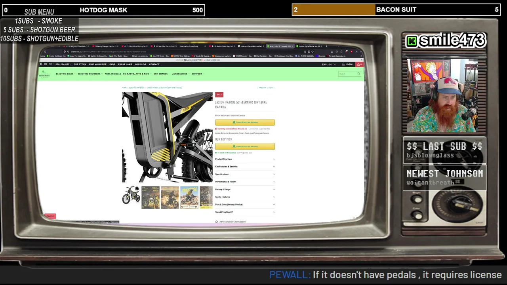Click the OUR TOP PICK heading

click(223, 139)
